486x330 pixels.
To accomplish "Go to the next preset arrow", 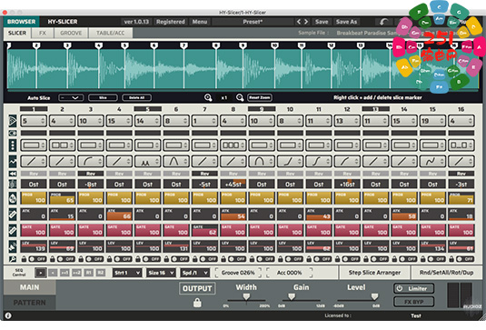I will coord(306,22).
